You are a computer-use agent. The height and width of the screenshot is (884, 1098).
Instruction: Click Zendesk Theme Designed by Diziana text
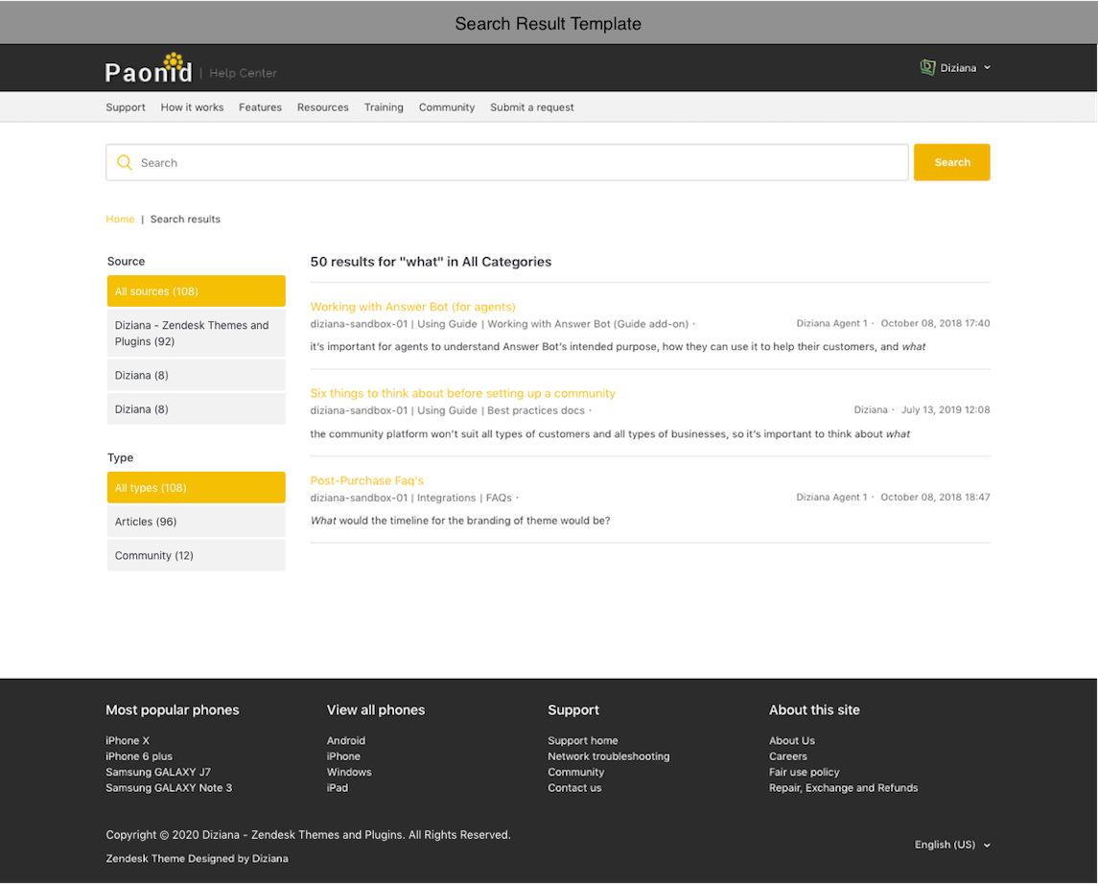tap(197, 859)
